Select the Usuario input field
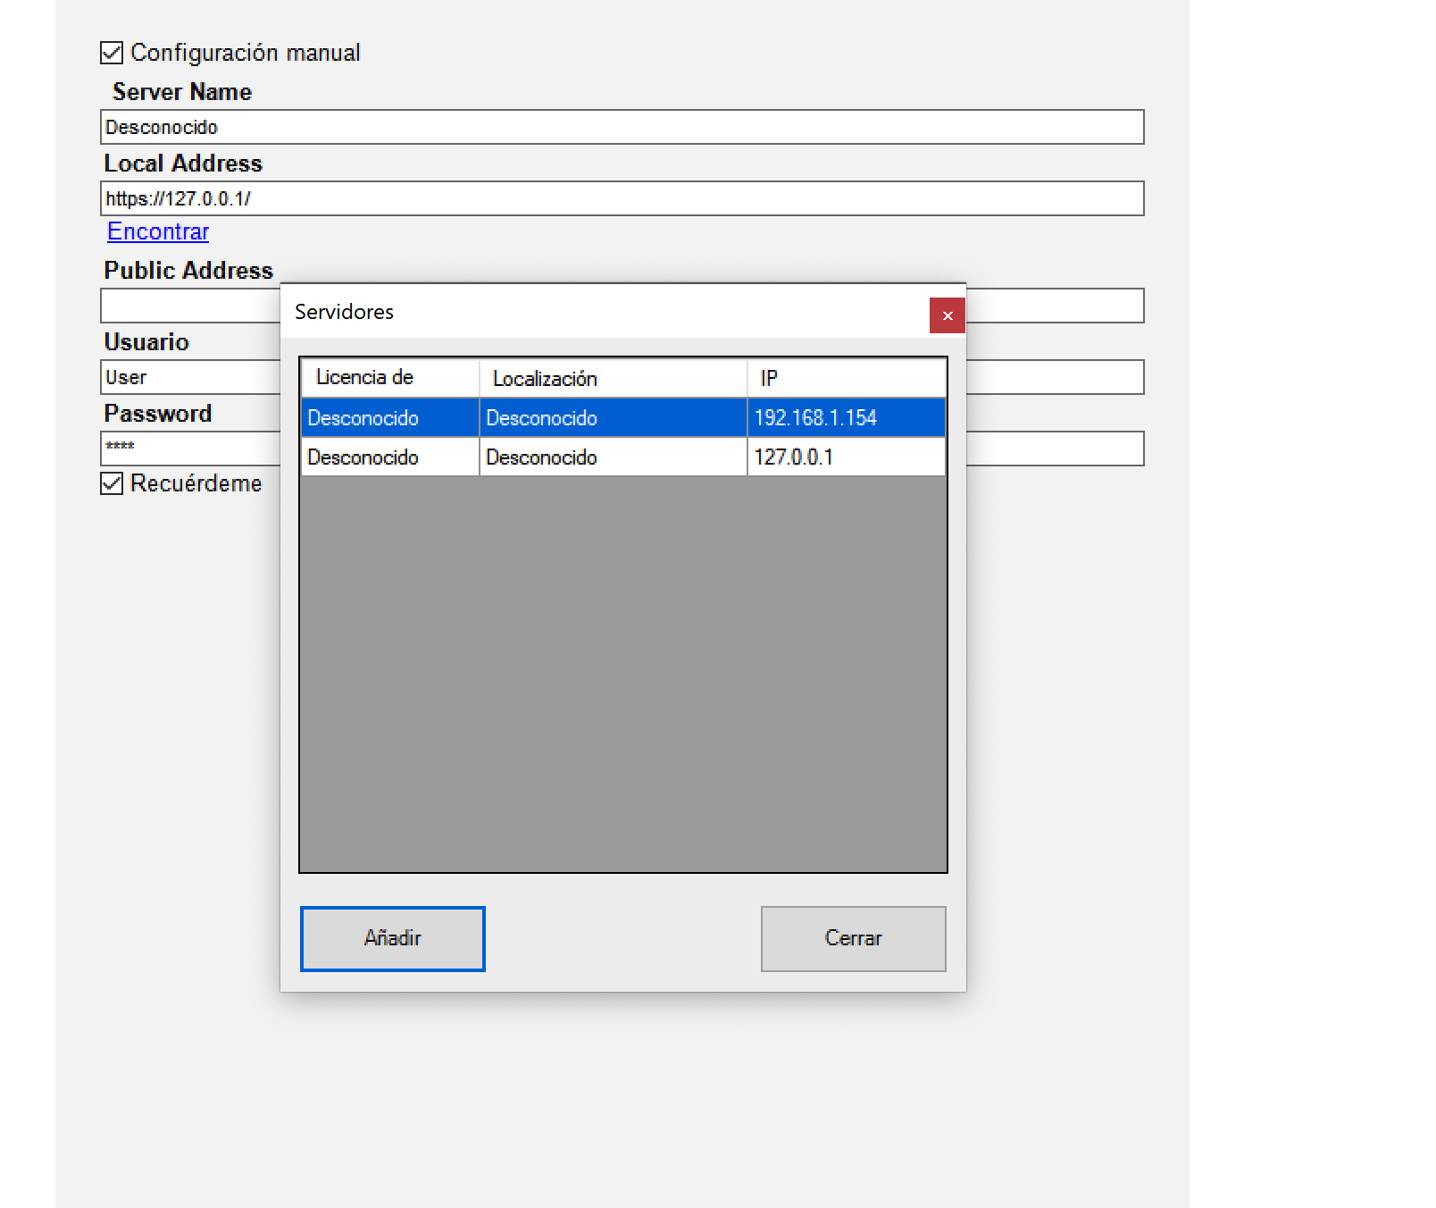The image size is (1436, 1208). coord(189,377)
